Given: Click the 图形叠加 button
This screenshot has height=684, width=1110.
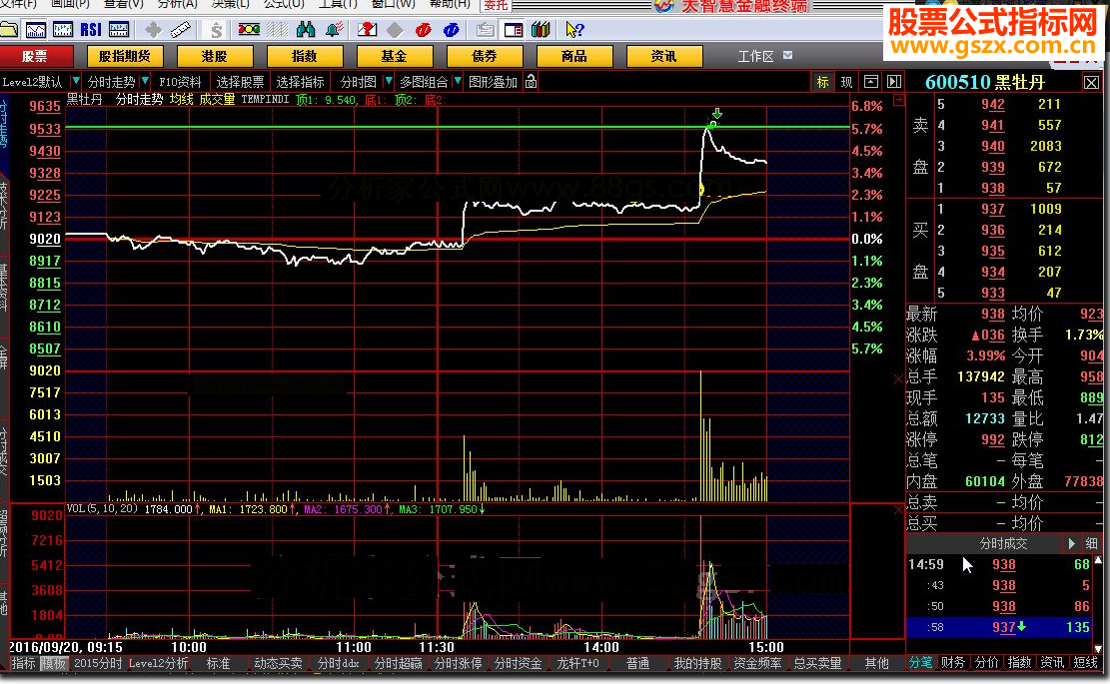Looking at the screenshot, I should pos(493,82).
